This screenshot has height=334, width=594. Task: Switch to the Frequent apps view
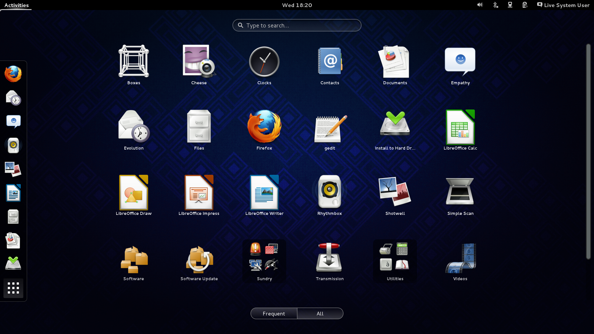274,314
